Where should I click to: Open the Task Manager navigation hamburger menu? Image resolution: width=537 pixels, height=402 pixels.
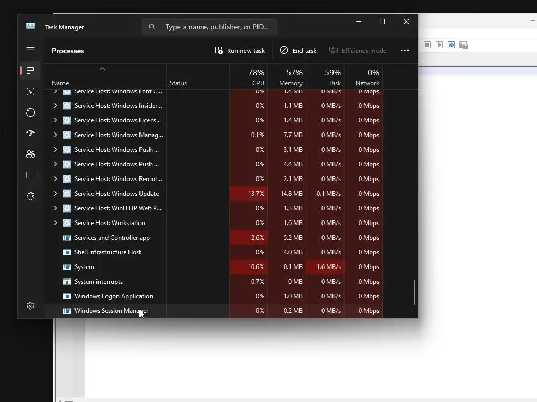tap(30, 50)
